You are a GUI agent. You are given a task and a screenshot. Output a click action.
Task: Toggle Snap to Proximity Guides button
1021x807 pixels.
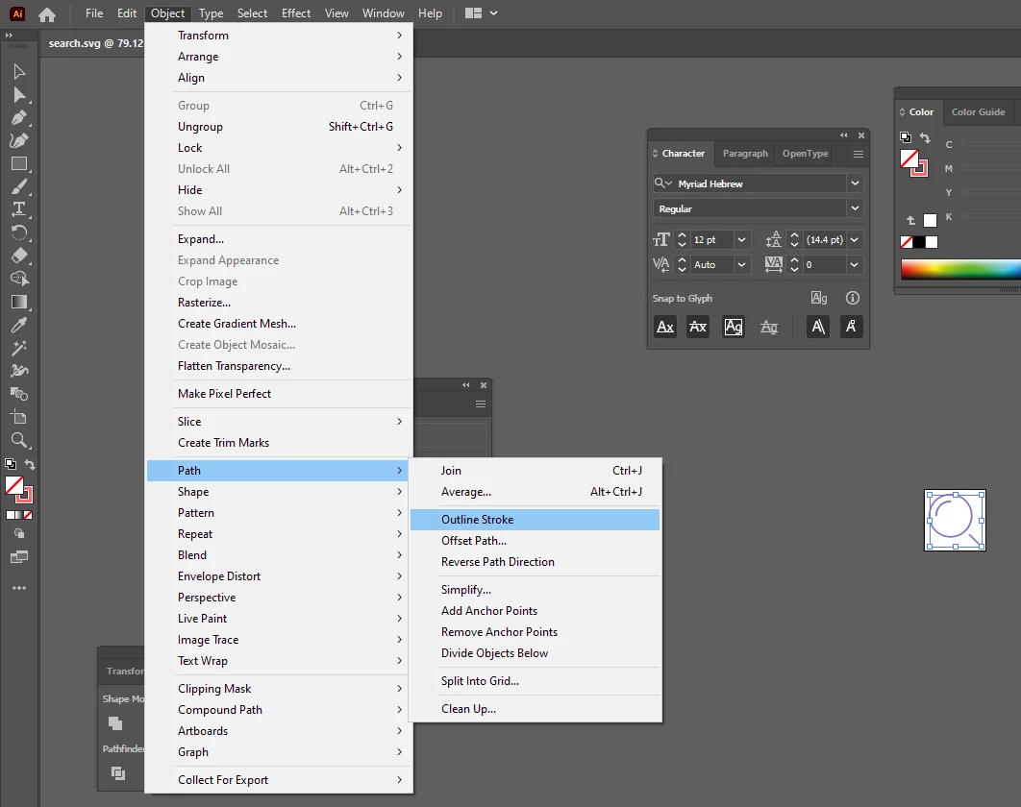click(769, 327)
